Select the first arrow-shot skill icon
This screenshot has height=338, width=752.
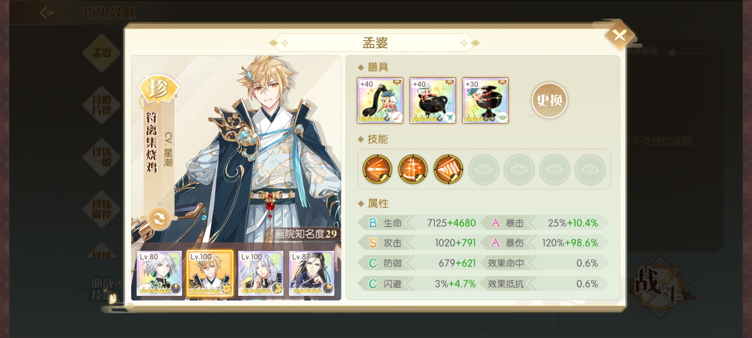coord(377,169)
